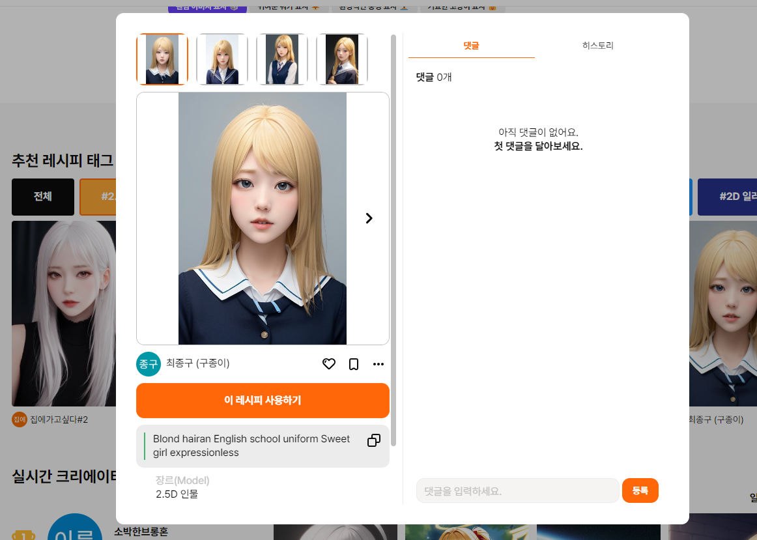Focus the 댓글을 입력하세요 comment field
The height and width of the screenshot is (540, 757).
click(x=517, y=490)
